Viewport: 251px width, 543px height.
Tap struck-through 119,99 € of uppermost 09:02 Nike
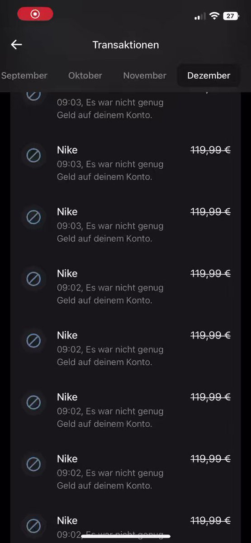(210, 273)
